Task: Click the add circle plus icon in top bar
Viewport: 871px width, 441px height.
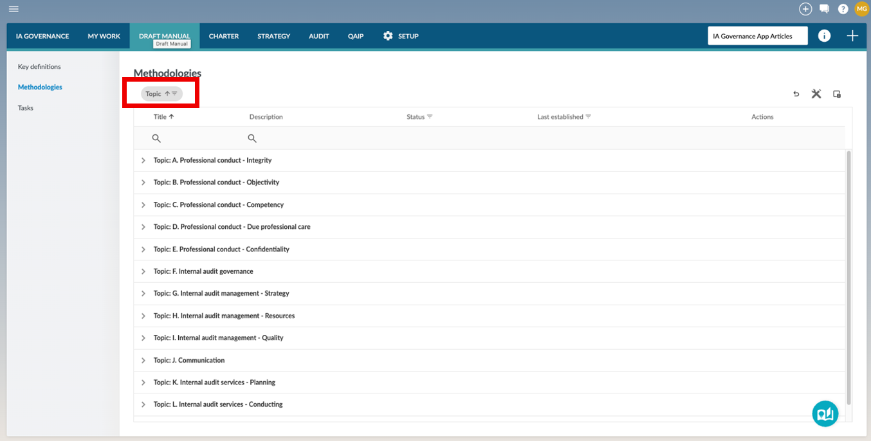Action: (805, 9)
